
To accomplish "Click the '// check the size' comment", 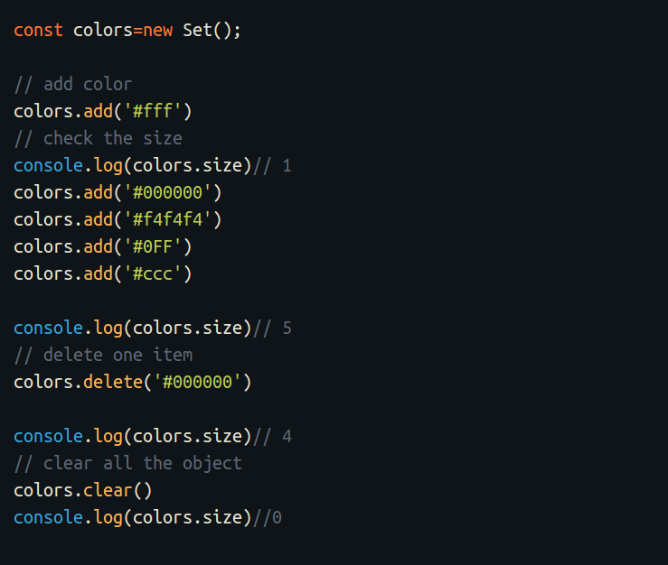I will pos(98,138).
